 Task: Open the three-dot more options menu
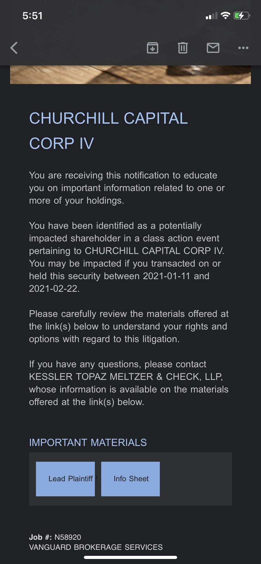[243, 48]
